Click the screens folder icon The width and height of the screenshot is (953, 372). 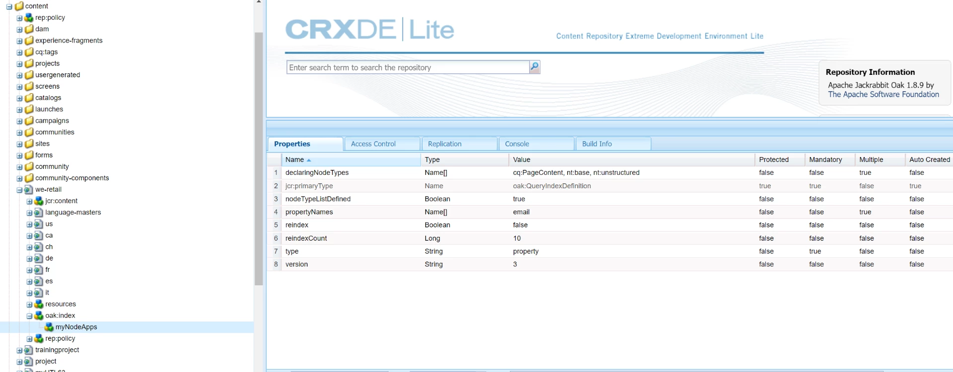click(29, 86)
